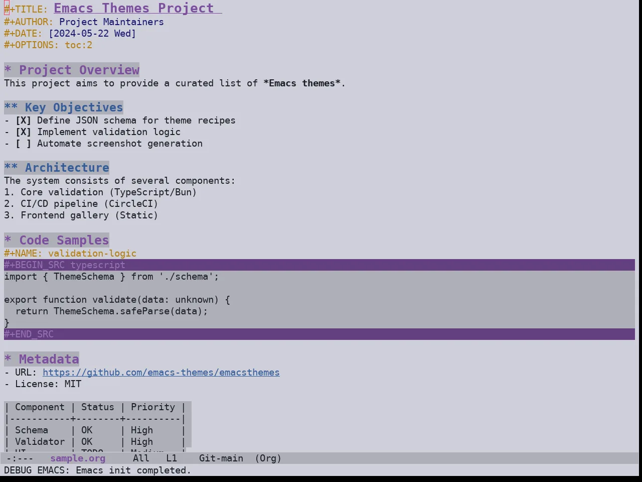Click the 'Metadata' heading text
Image resolution: width=642 pixels, height=482 pixels.
(x=49, y=359)
